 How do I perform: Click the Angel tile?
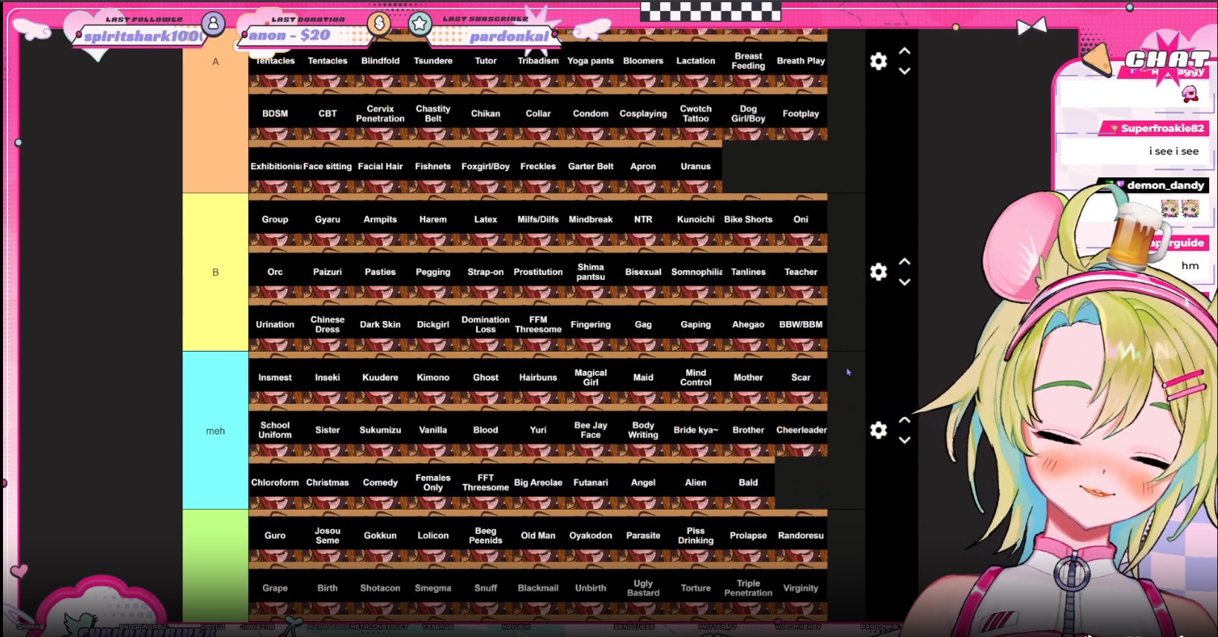tap(643, 483)
